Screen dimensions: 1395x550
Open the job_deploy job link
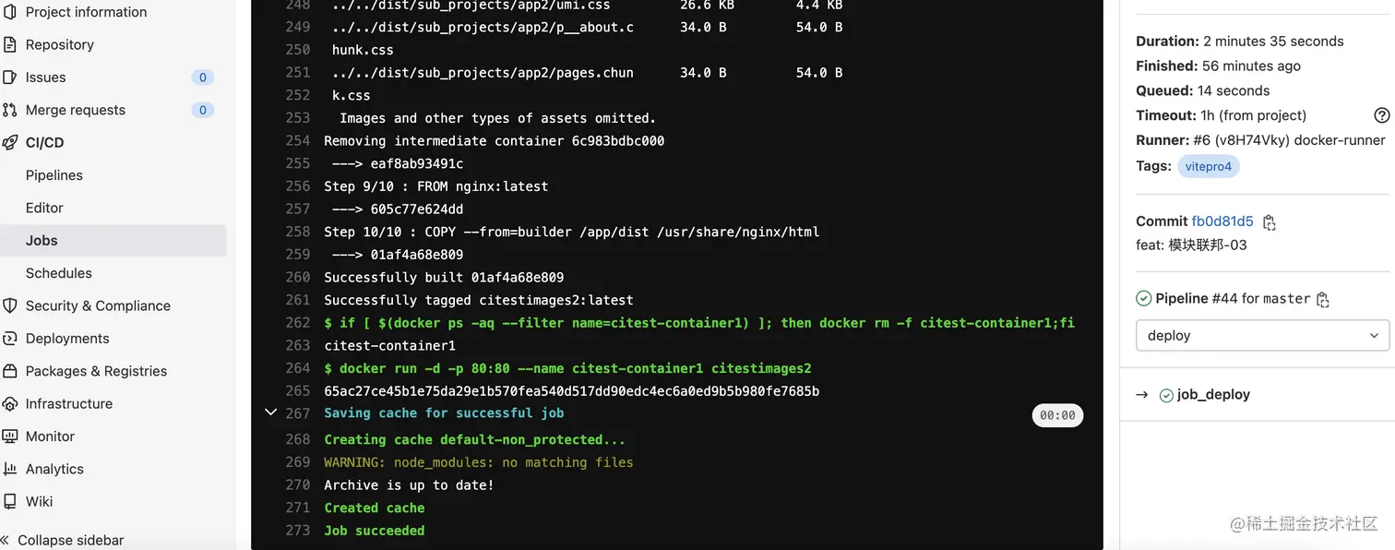(1213, 394)
